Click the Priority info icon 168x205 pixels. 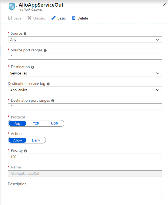pyautogui.click(x=26, y=151)
